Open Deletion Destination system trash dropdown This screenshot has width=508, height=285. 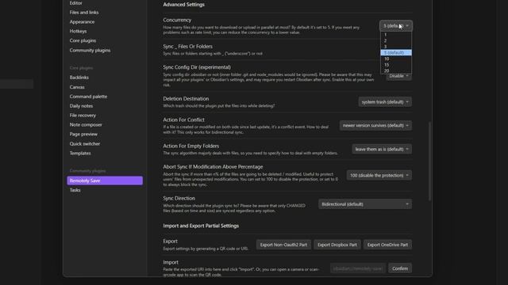[x=385, y=102]
